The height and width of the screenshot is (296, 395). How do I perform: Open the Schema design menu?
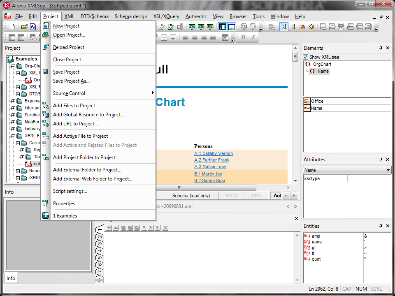pyautogui.click(x=131, y=16)
